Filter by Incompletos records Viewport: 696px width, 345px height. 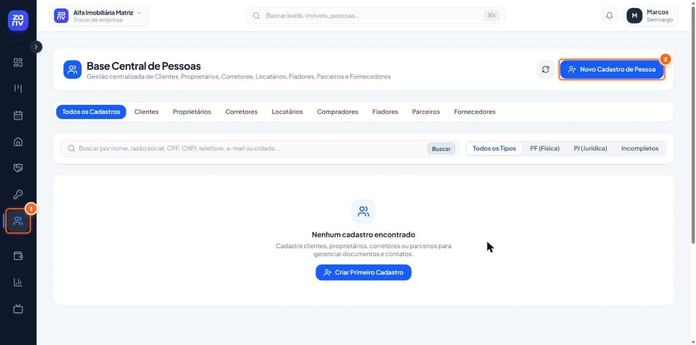(640, 148)
